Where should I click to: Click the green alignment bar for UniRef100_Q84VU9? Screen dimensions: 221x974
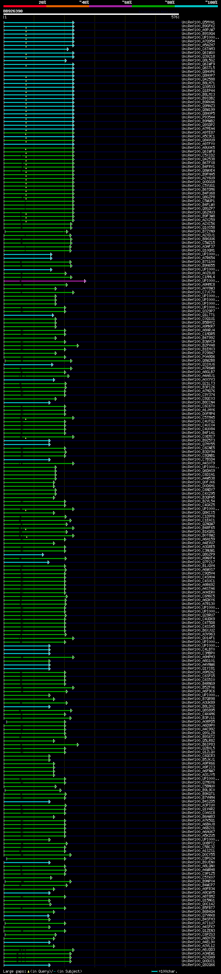(x=39, y=140)
